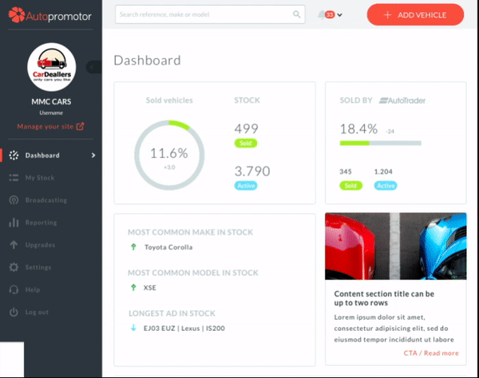
Task: Expand the Dashboard menu chevron
Action: pyautogui.click(x=93, y=156)
